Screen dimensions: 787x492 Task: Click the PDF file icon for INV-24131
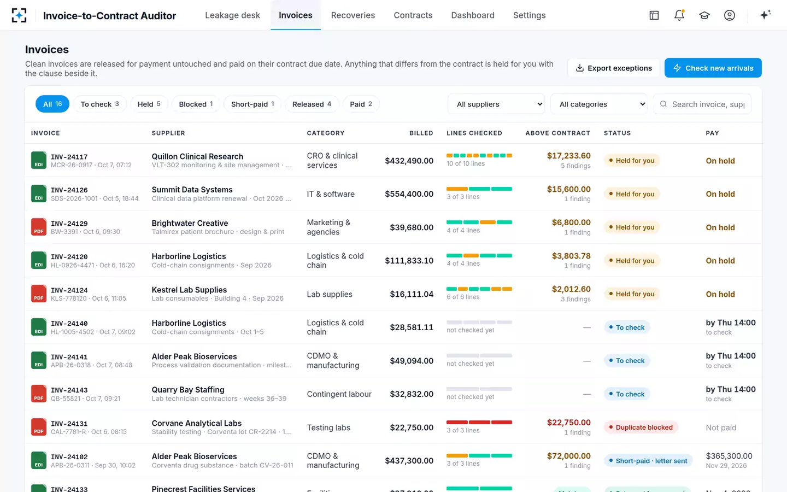coord(39,427)
